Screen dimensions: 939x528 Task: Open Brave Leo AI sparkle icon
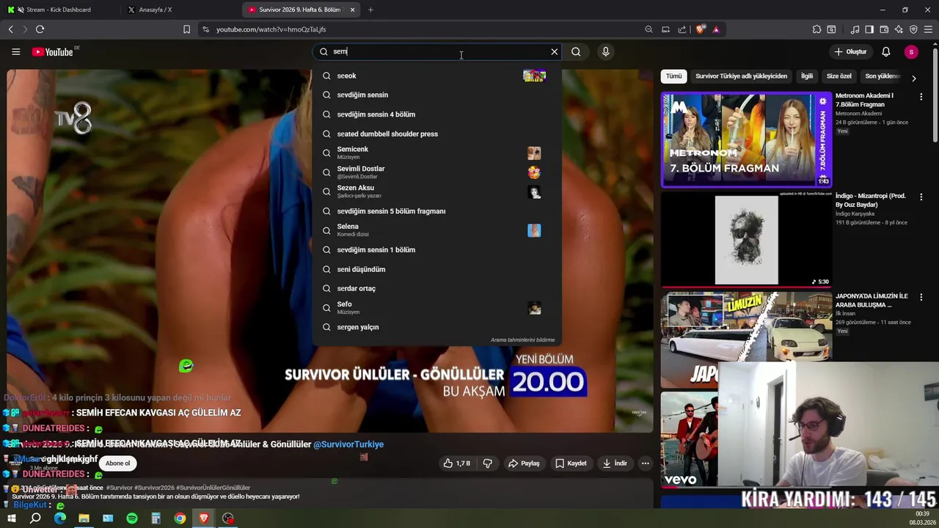pos(899,29)
